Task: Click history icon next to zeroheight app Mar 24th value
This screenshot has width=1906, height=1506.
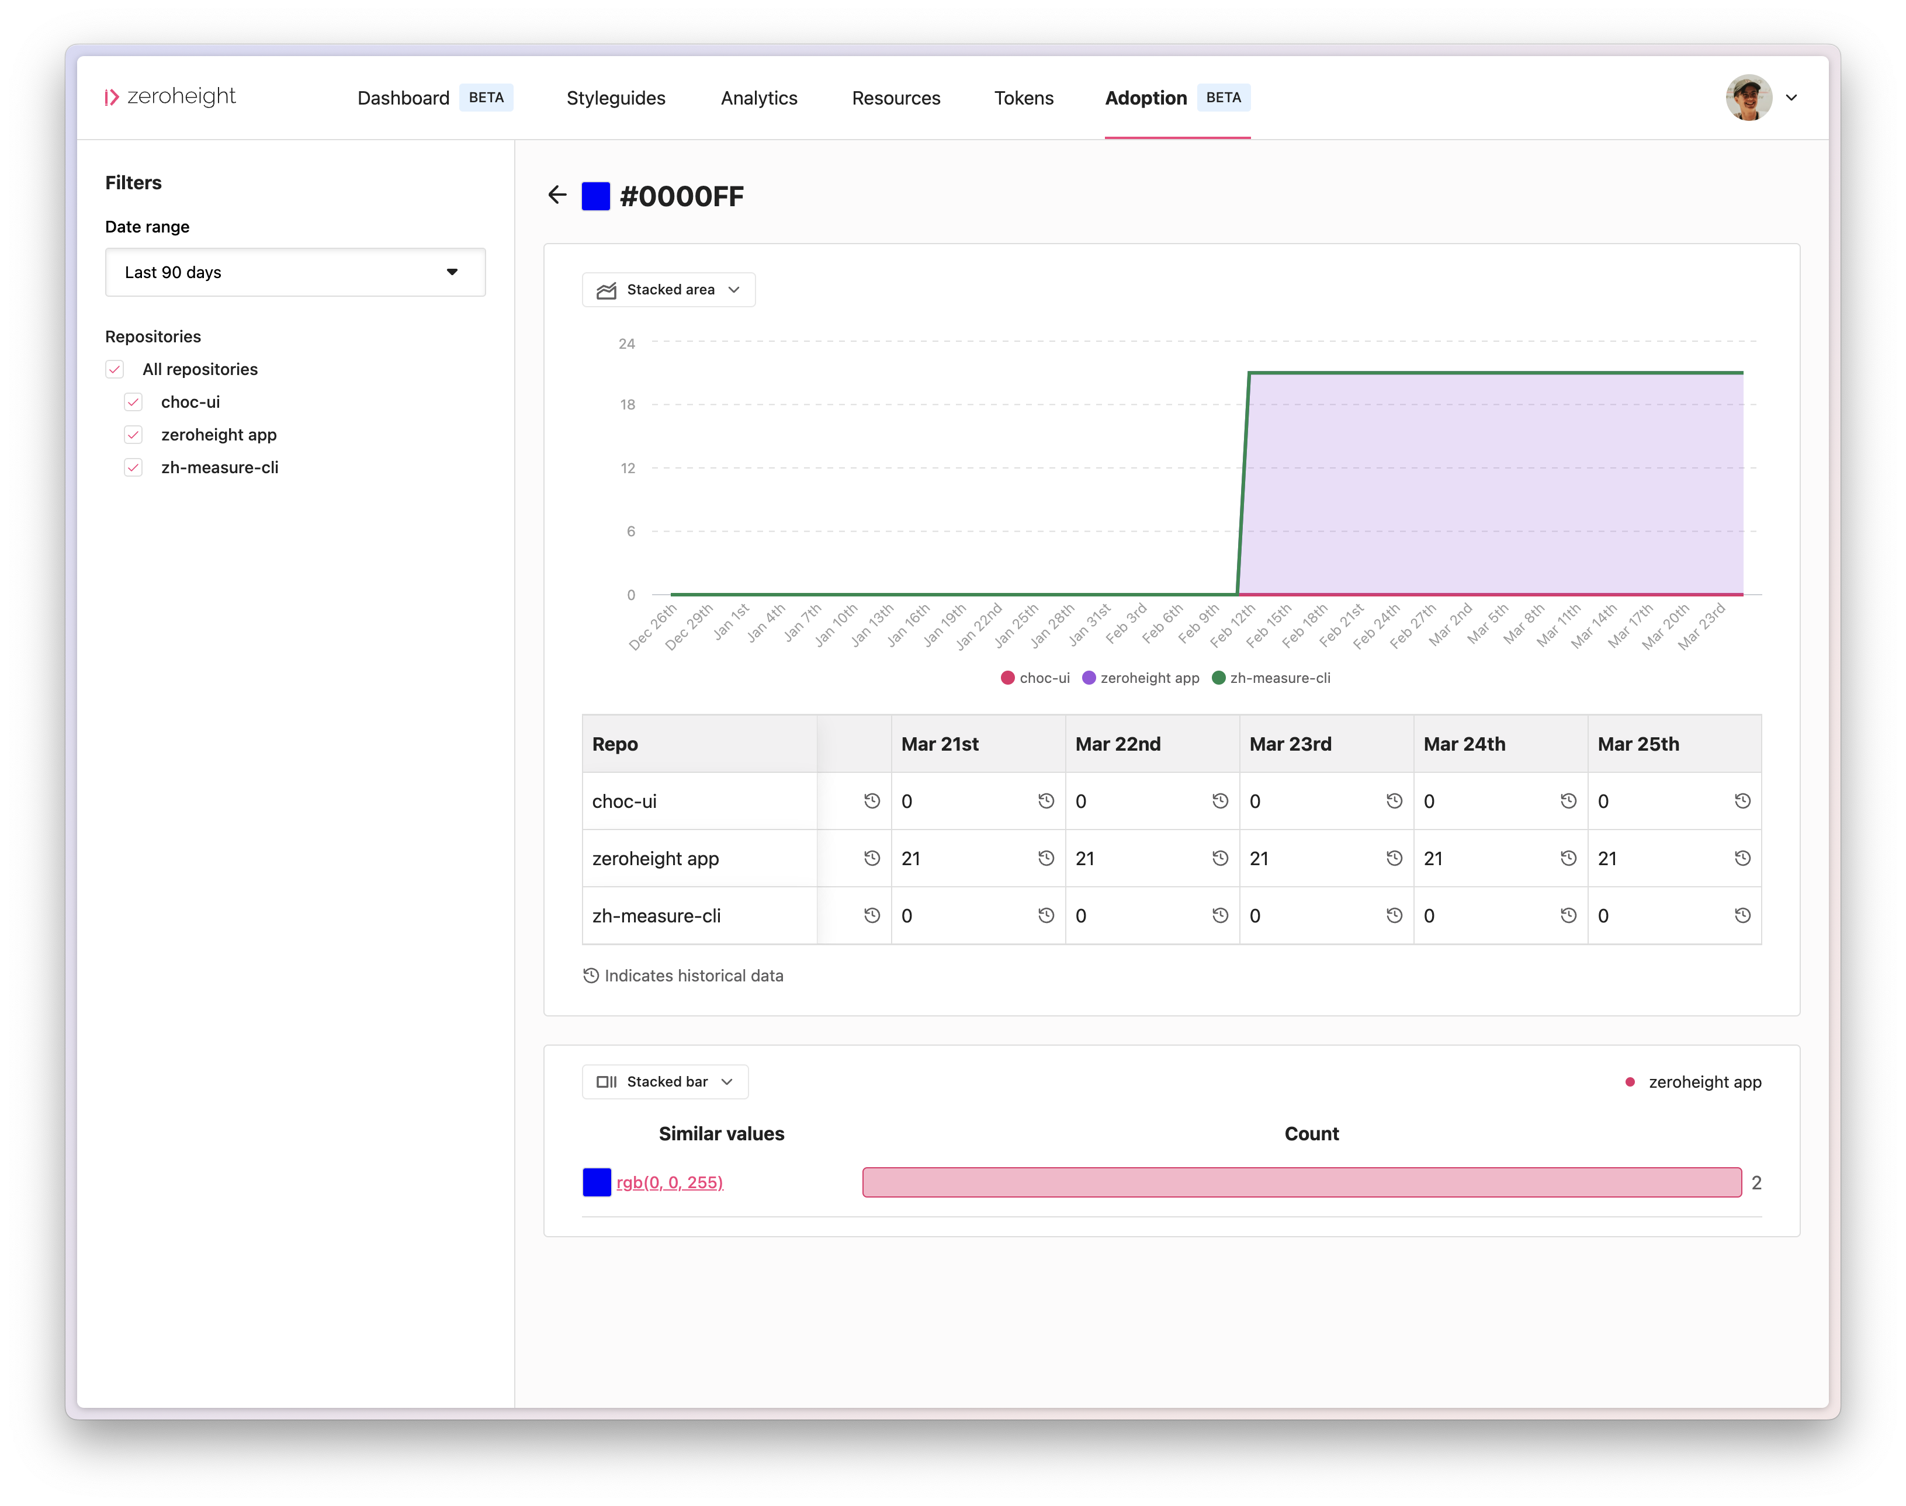Action: pyautogui.click(x=1568, y=858)
